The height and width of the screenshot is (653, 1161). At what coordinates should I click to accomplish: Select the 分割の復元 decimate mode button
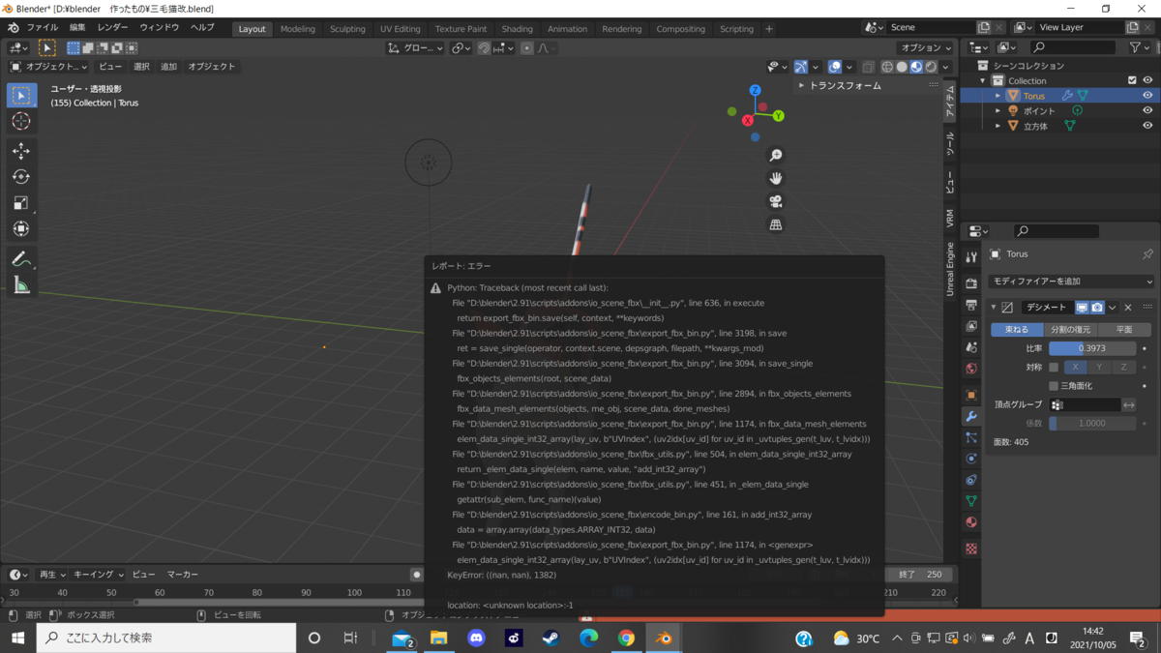point(1070,329)
